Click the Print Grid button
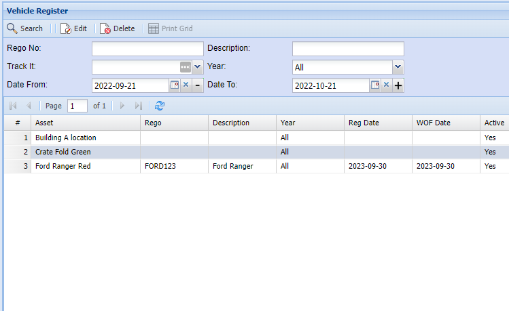Image resolution: width=509 pixels, height=311 pixels. 171,28
